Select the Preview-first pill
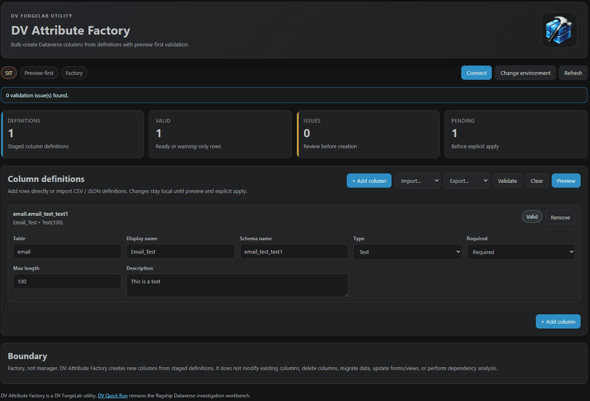 pos(39,73)
